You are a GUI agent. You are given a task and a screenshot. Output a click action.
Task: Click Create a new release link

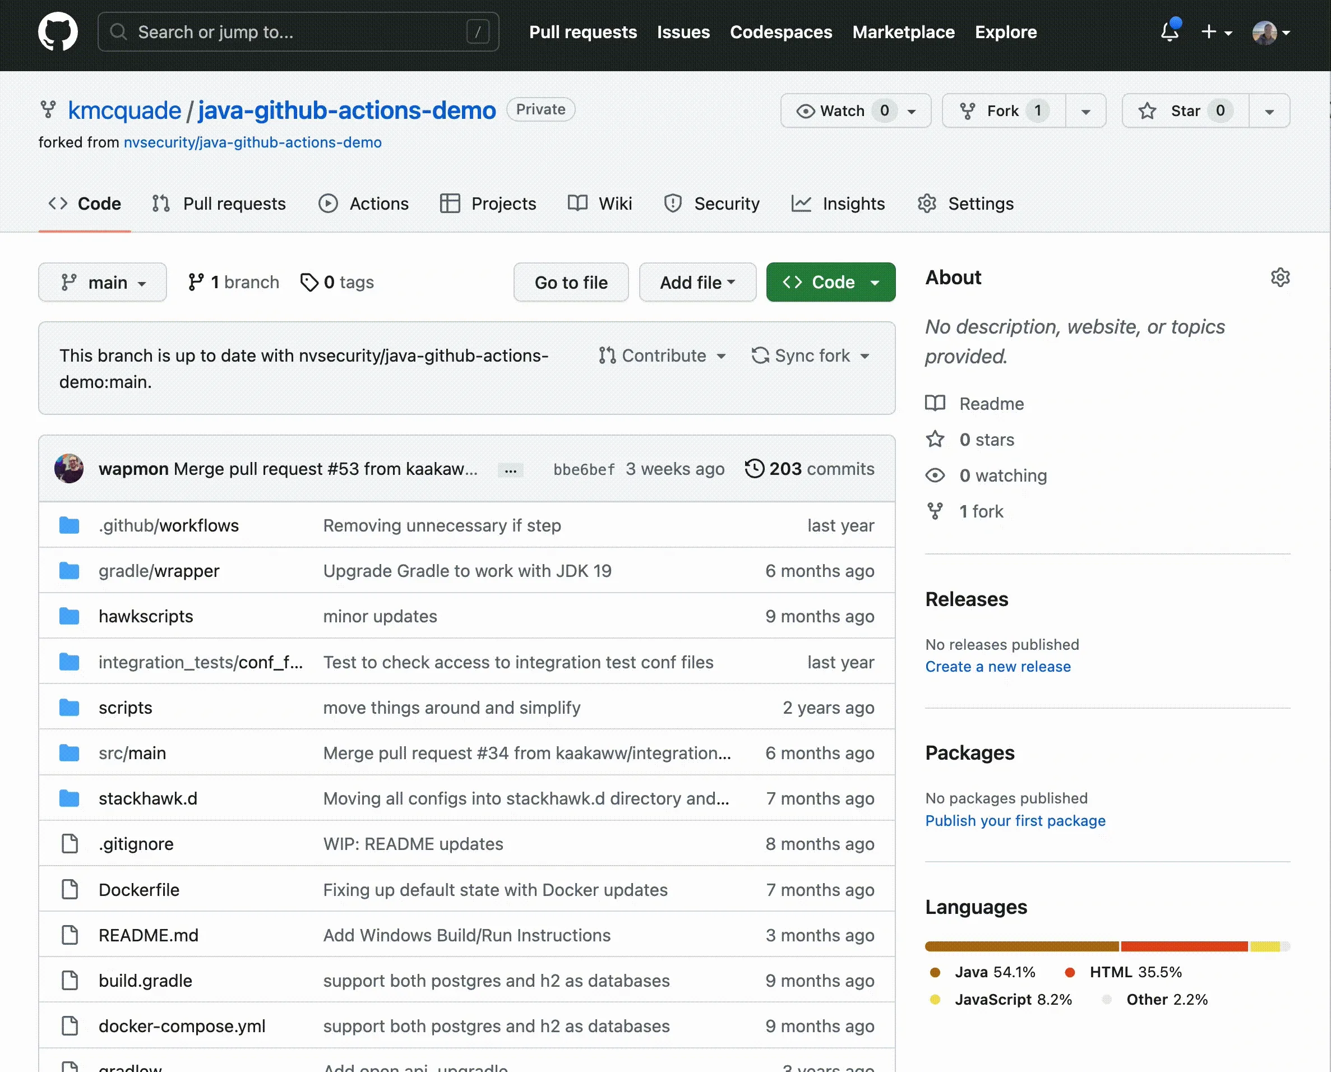click(997, 667)
